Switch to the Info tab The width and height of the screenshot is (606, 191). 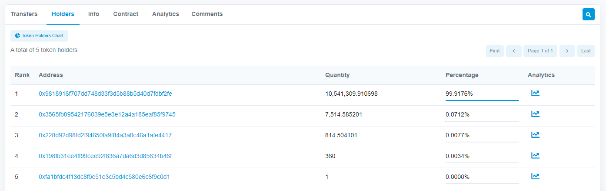pos(93,14)
